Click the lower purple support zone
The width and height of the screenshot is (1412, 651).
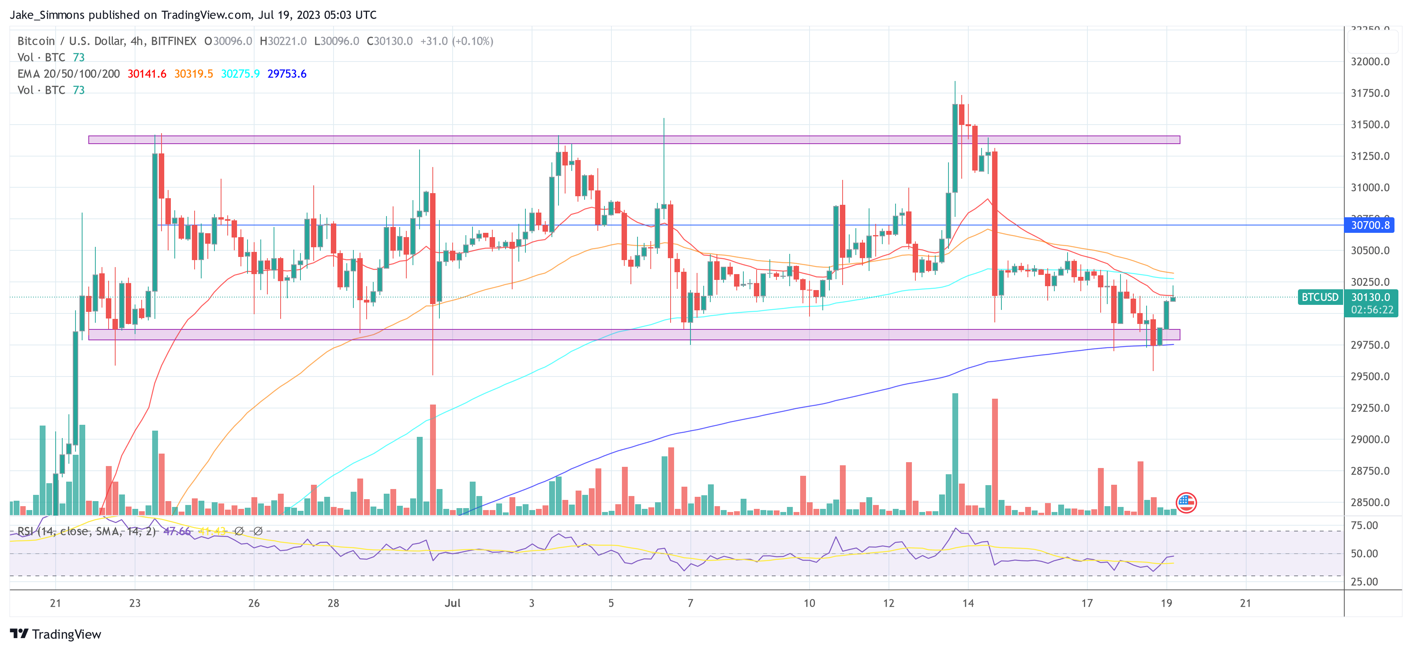pos(634,334)
